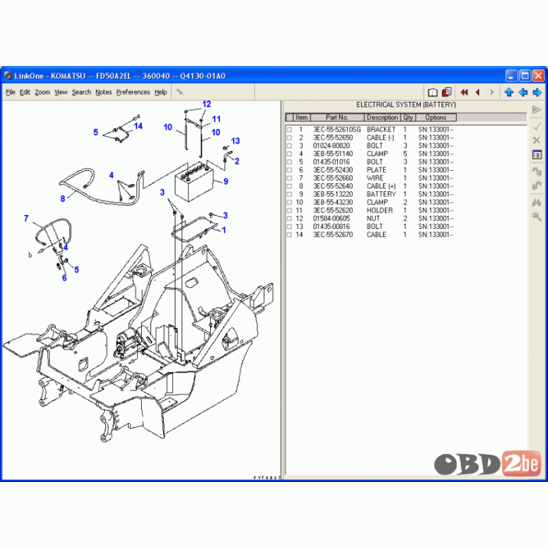Select part number 01435-01016

pos(332,162)
